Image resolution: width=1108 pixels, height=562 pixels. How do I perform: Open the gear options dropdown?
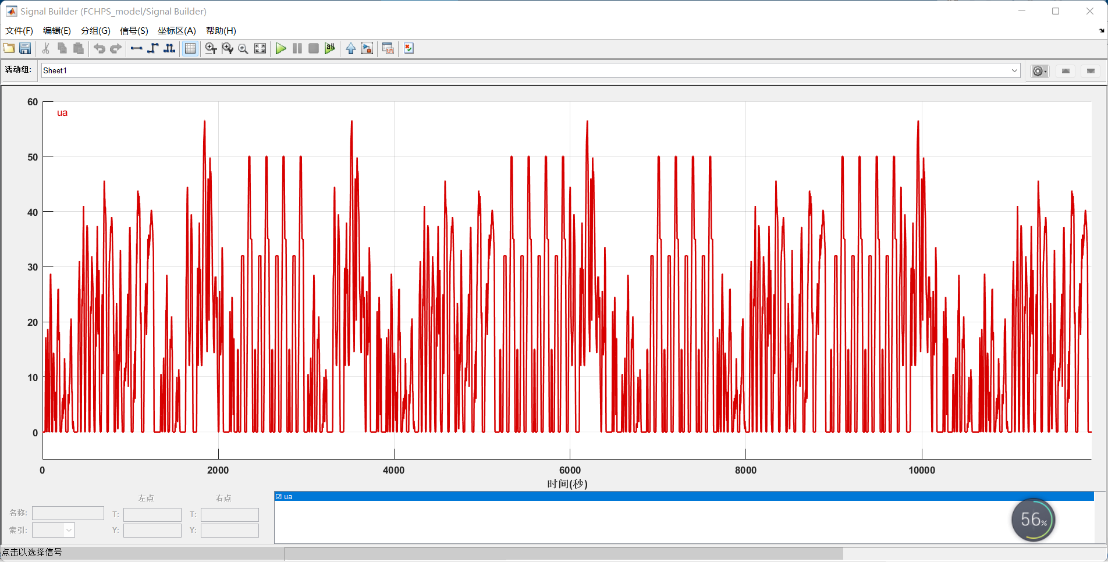tap(1040, 71)
